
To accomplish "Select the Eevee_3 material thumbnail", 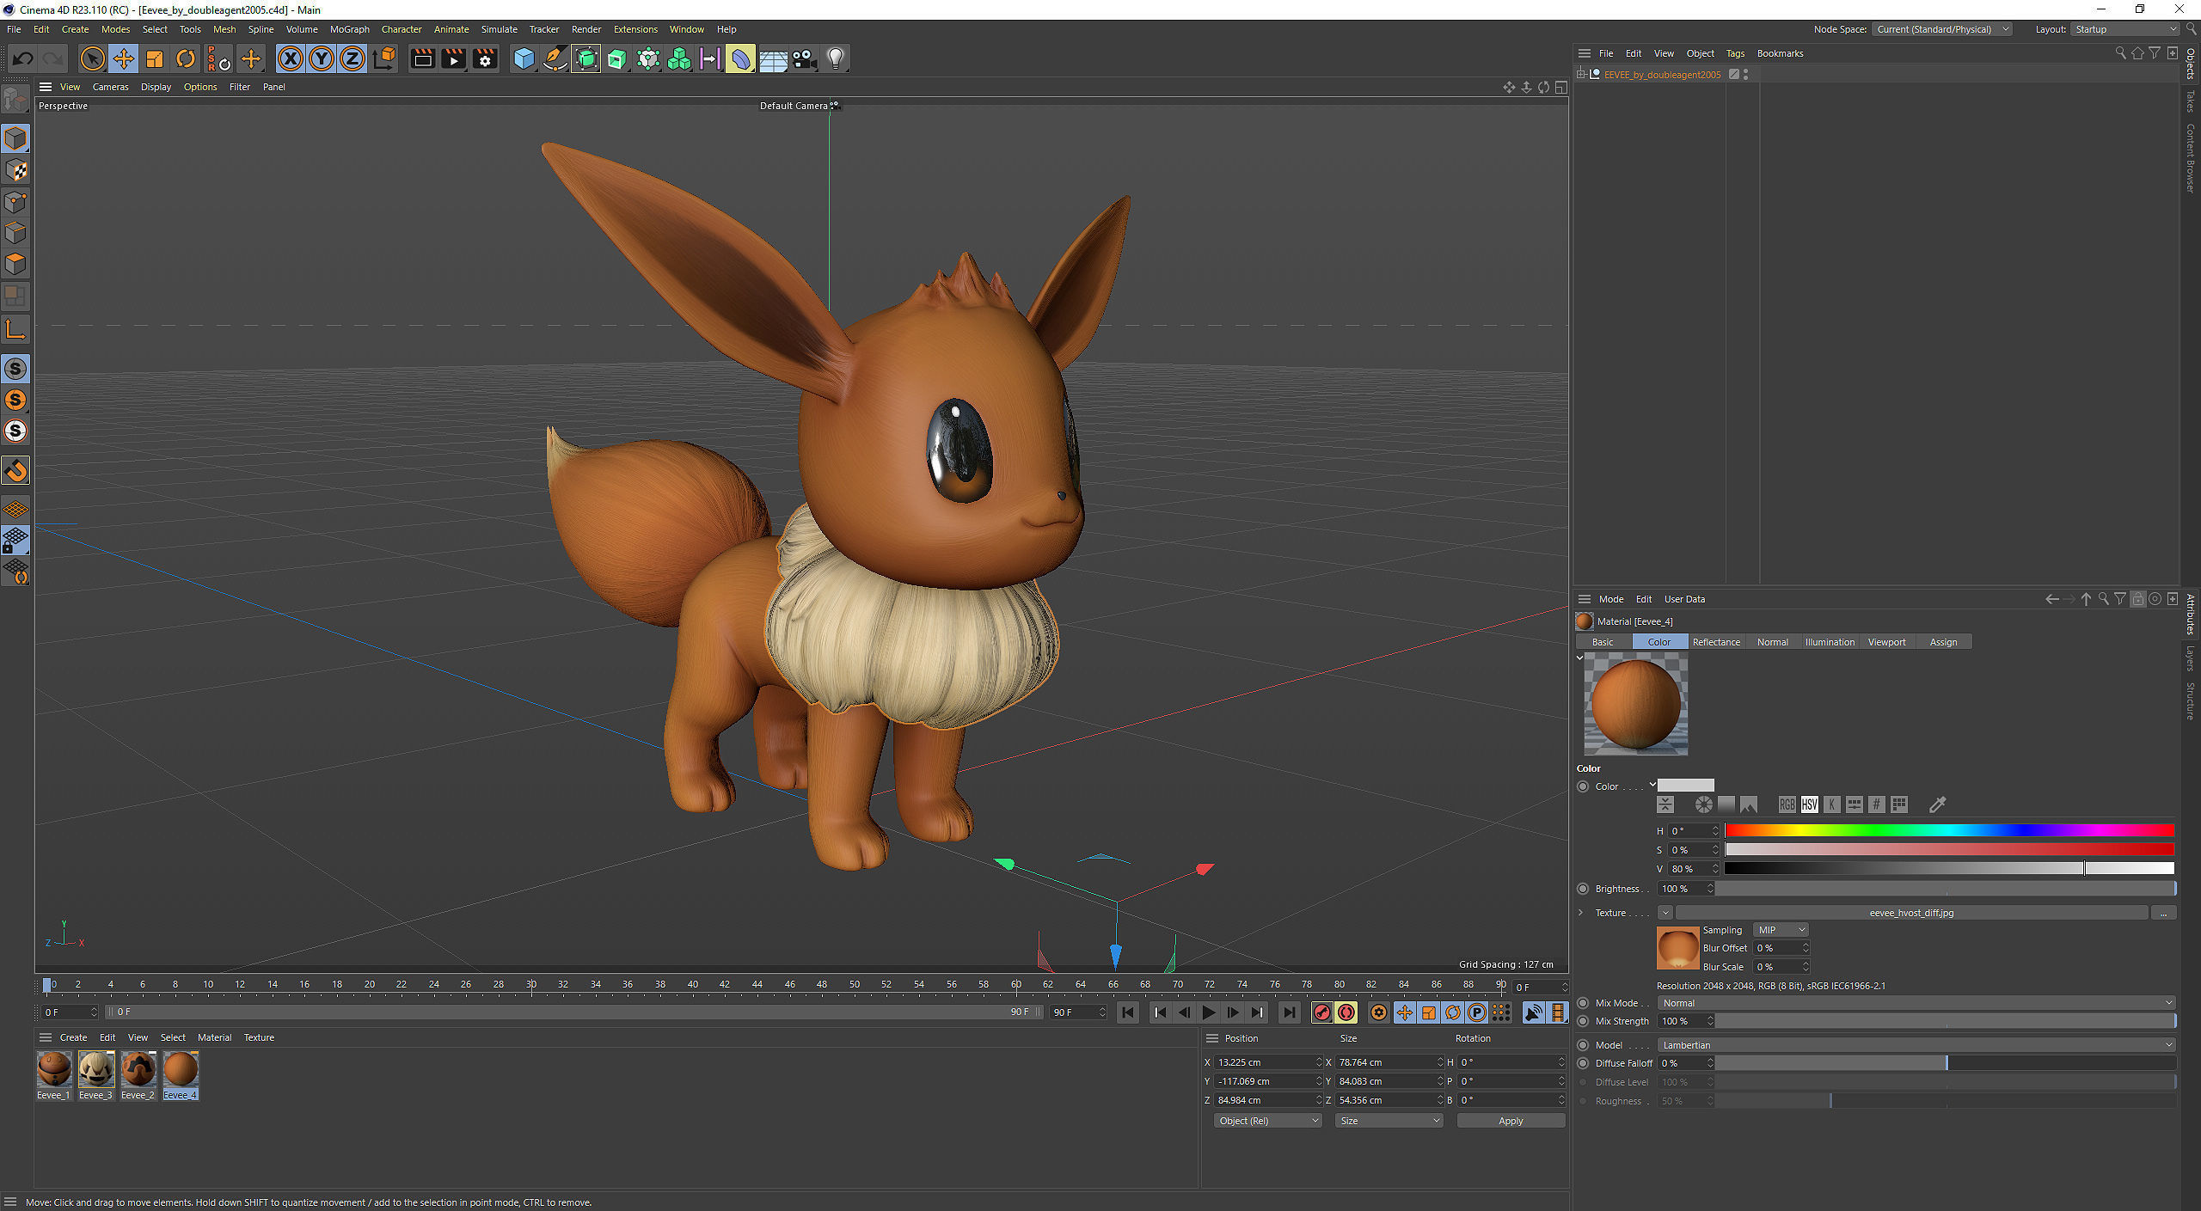I will pos(96,1069).
